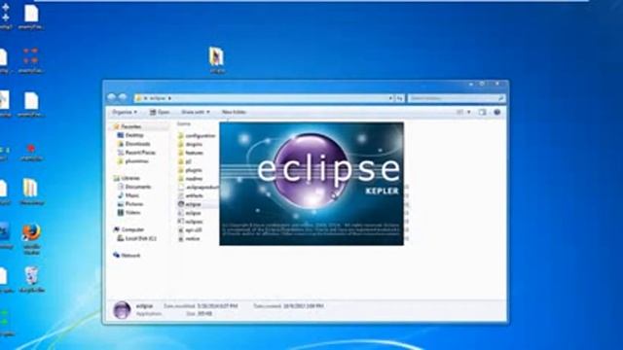This screenshot has width=623, height=350.
Task: Click the Explorer Help icon
Action: click(497, 113)
